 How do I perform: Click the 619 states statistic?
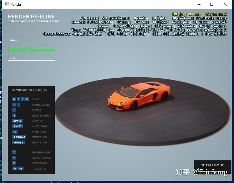pos(89,18)
